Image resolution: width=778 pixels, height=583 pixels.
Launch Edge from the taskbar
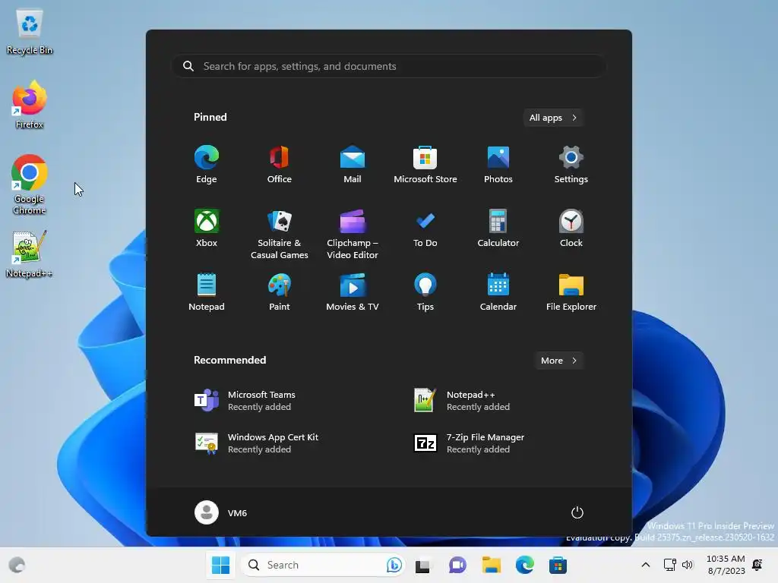pos(524,565)
